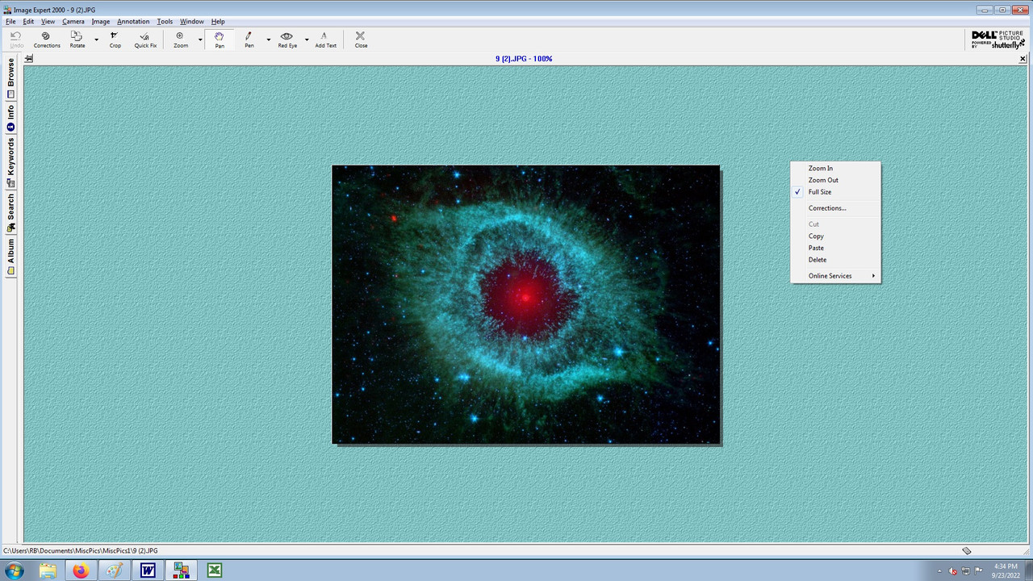Click the 9 (2).JPG - 100% title

524,59
